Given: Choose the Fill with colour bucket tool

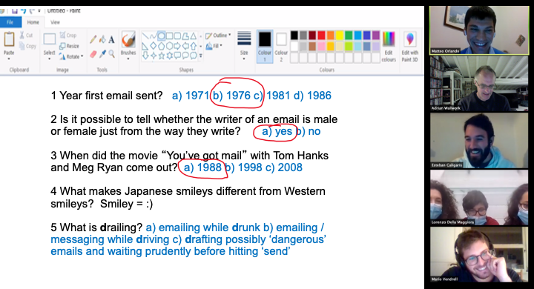Looking at the screenshot, I should [102, 40].
